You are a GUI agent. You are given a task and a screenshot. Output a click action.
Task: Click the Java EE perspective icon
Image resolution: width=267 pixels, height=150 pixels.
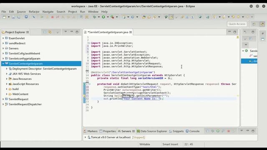(x=262, y=24)
